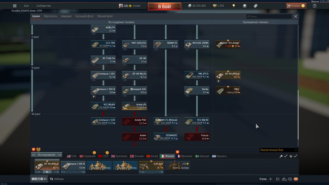Select СССР nation flag
This screenshot has height=185, width=329.
103,156
